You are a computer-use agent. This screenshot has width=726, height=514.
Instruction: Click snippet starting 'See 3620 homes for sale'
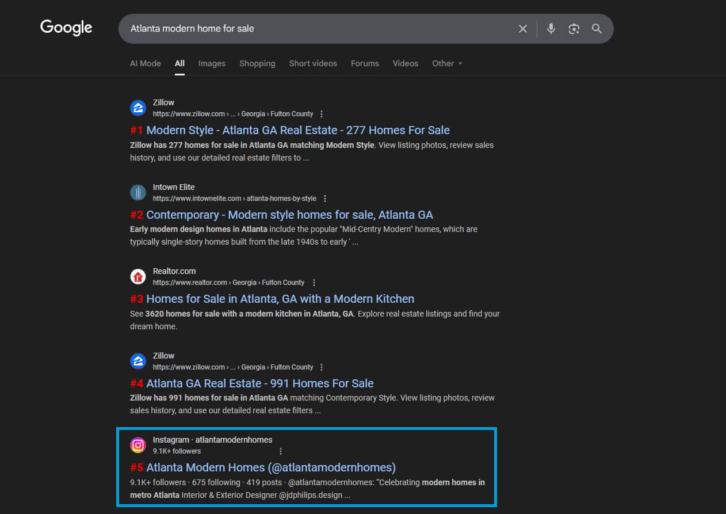(315, 320)
